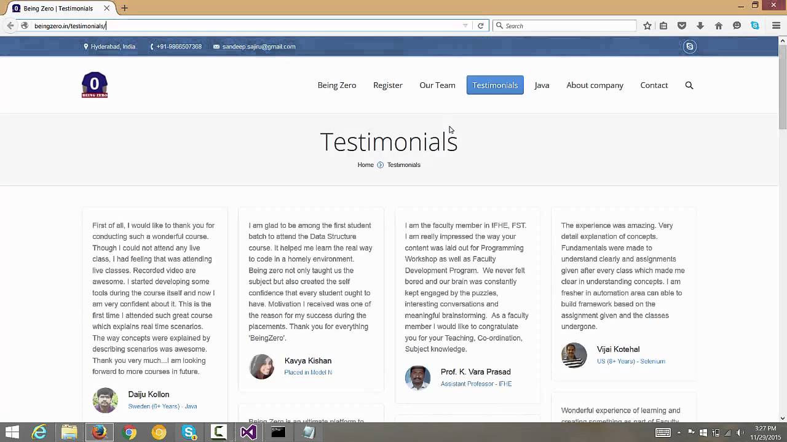Click the Vijai Kotehal name
This screenshot has width=787, height=442.
618,349
